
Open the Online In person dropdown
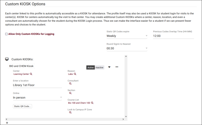click(37, 98)
